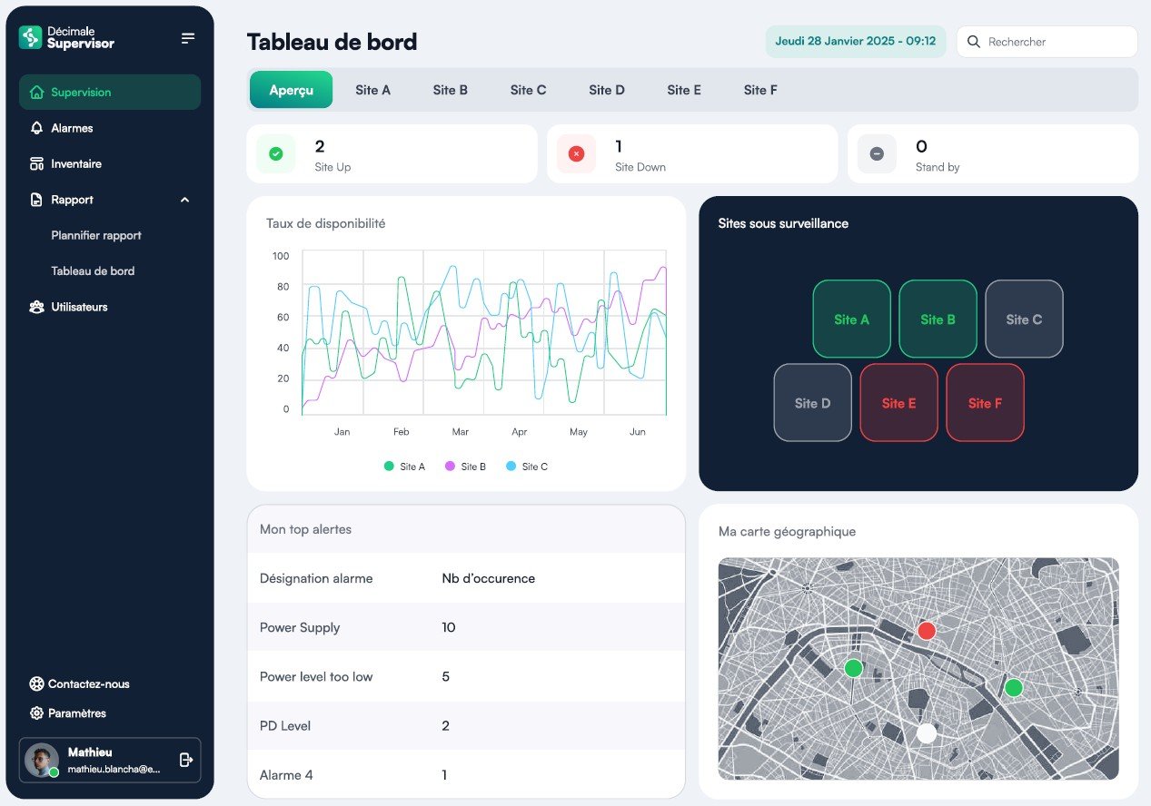Click the red Site Down icon
Viewport: 1151px width, 806px height.
(576, 154)
